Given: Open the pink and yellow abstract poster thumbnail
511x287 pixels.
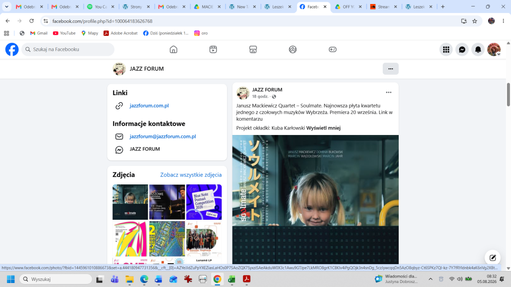Looking at the screenshot, I should click(130, 239).
